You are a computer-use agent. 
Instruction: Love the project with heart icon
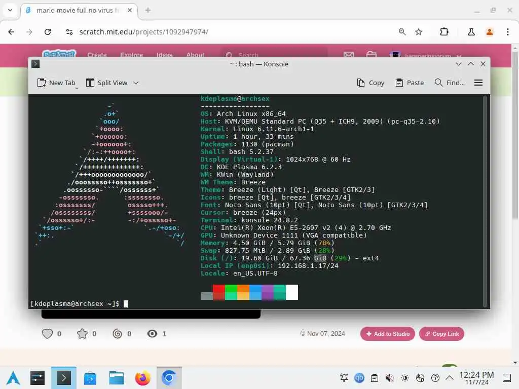(x=47, y=334)
